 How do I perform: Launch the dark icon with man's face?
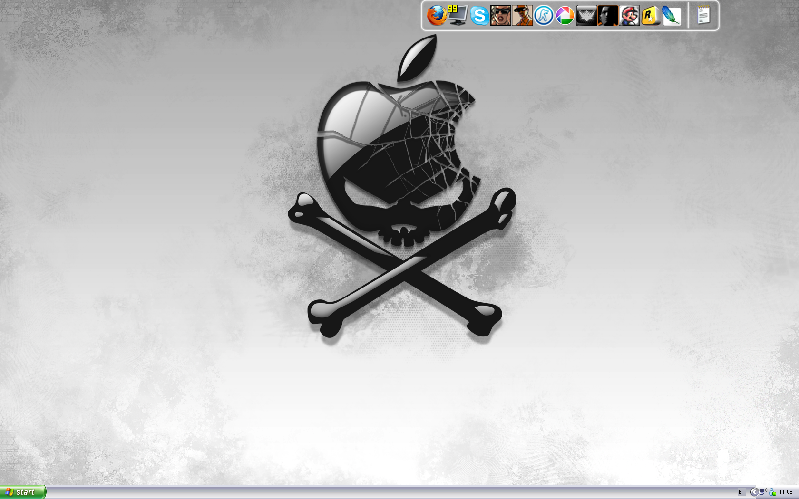point(608,16)
